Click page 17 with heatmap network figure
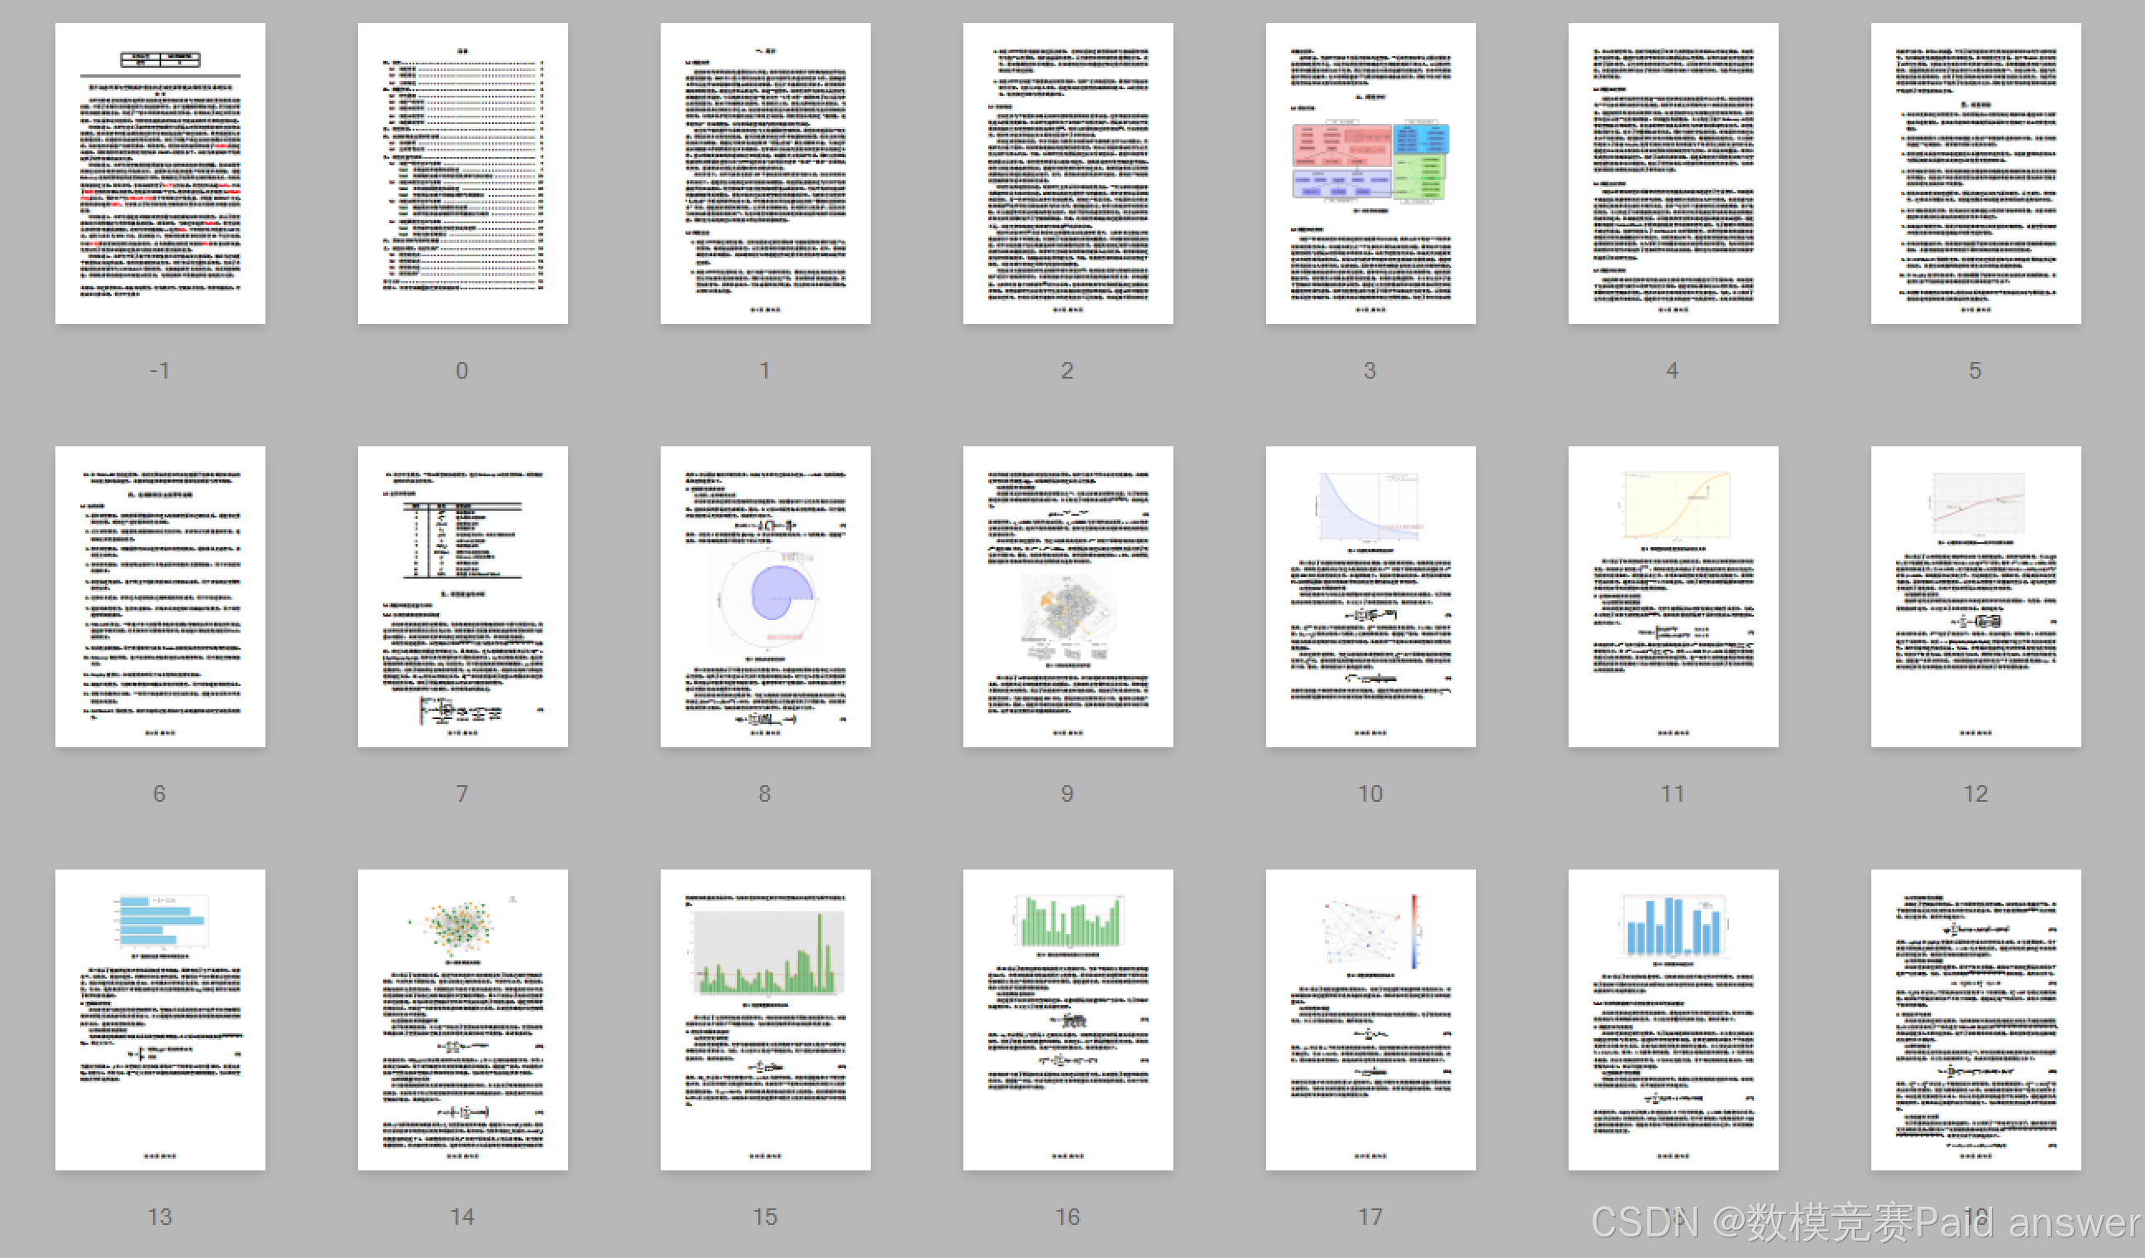The width and height of the screenshot is (2145, 1258). 1370,1019
